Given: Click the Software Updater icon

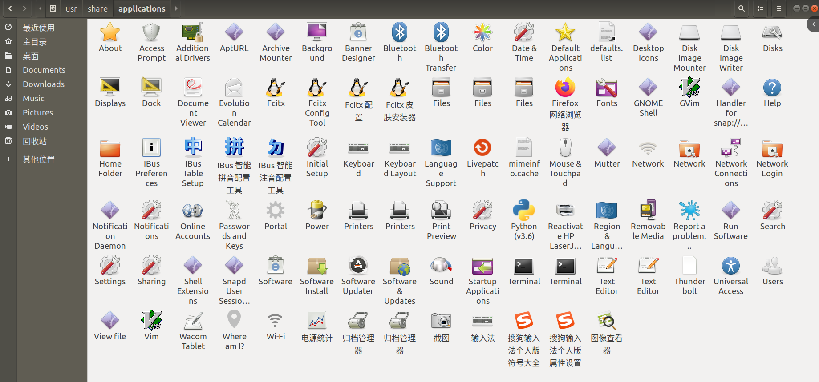Looking at the screenshot, I should [358, 266].
